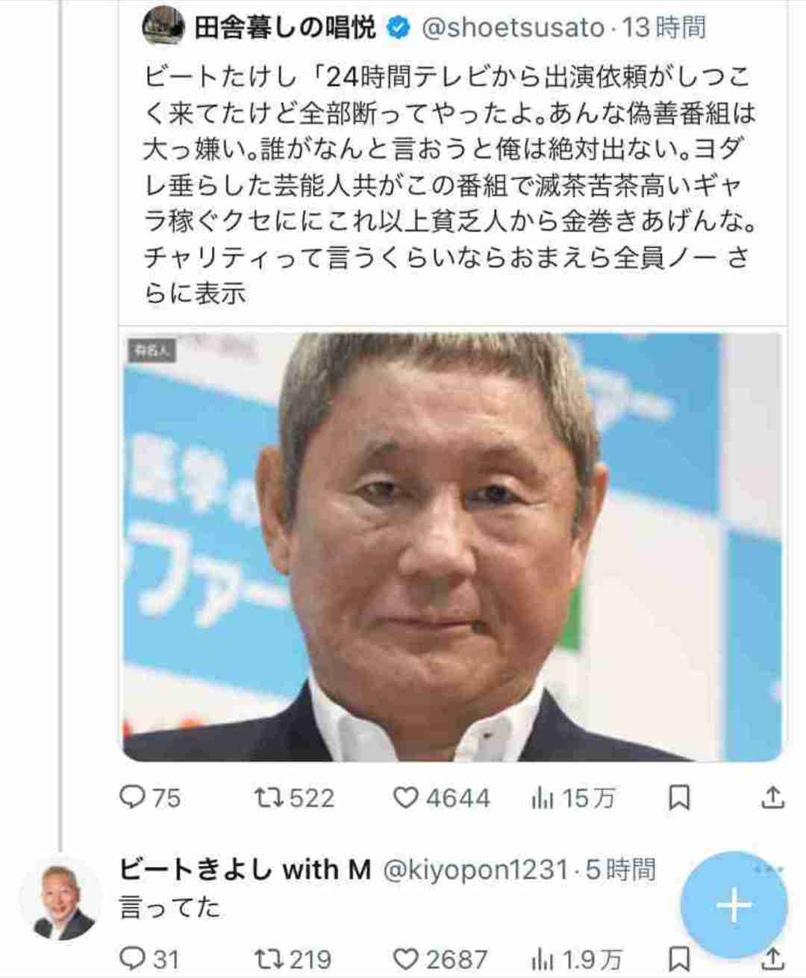View analytics showing 15万 impressions
Screen dimensions: 806x978
pyautogui.click(x=573, y=798)
